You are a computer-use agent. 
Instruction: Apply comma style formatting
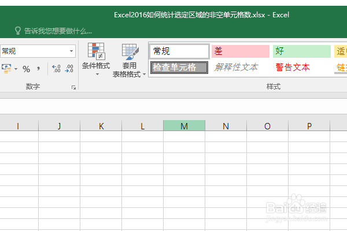39,69
